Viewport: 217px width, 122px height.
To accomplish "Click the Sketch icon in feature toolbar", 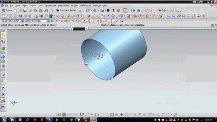I will point(4,16).
